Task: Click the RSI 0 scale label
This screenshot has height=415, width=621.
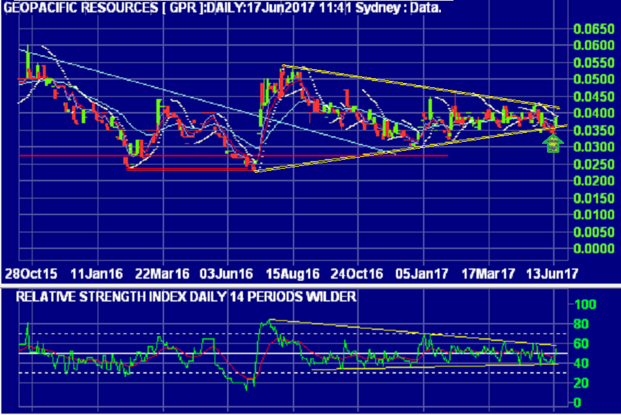Action: [x=577, y=403]
